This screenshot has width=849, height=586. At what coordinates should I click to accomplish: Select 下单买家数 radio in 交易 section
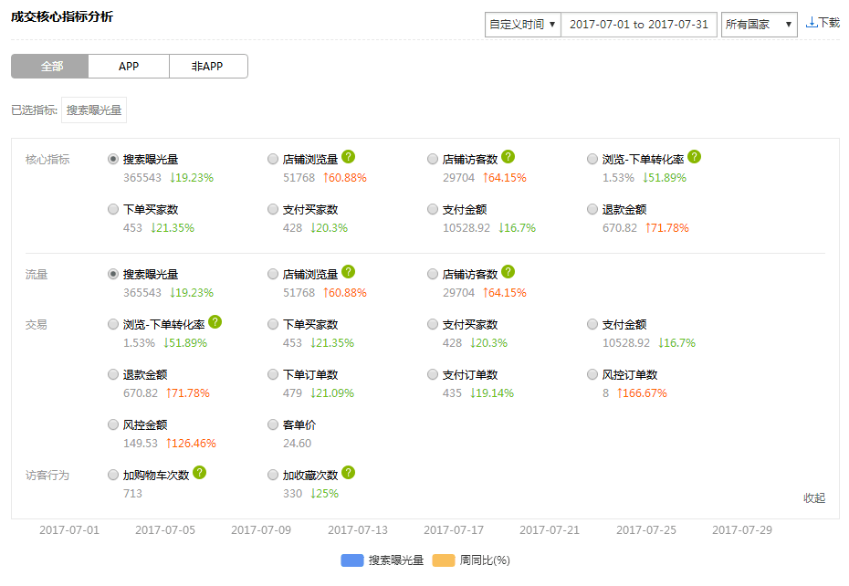273,324
